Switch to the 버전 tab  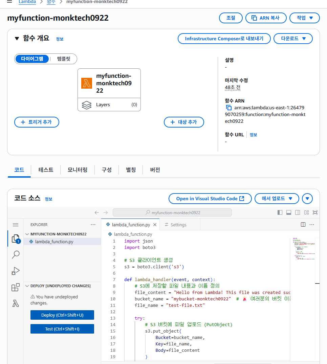(155, 170)
